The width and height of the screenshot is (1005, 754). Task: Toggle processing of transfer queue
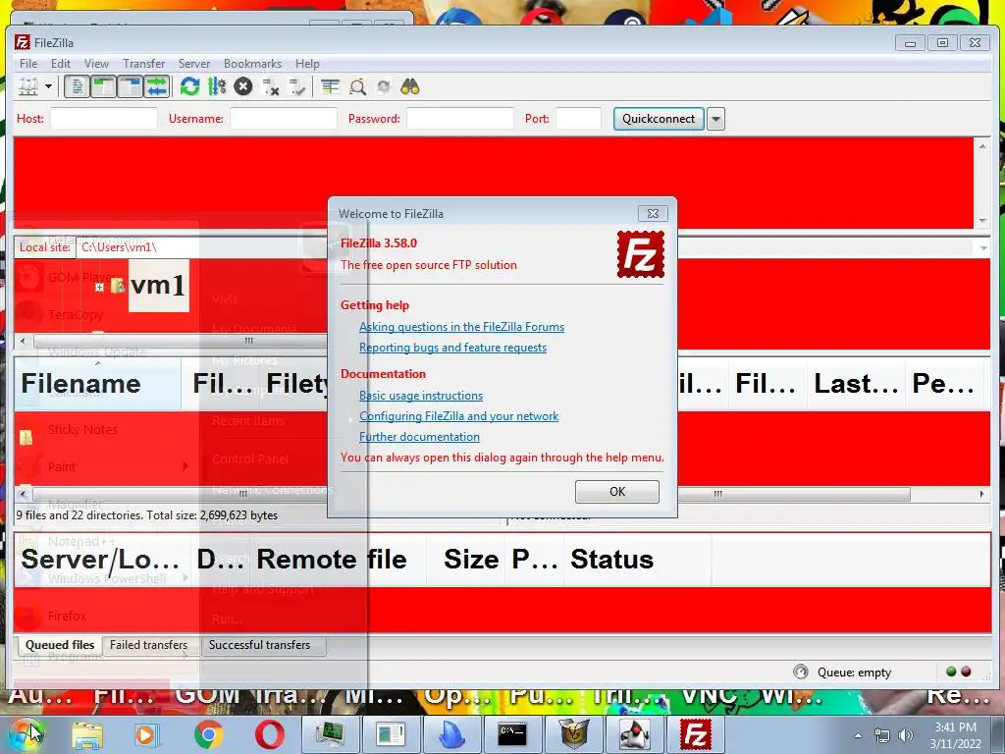(217, 86)
